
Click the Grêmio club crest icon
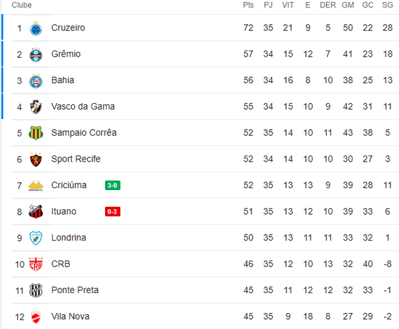(36, 54)
